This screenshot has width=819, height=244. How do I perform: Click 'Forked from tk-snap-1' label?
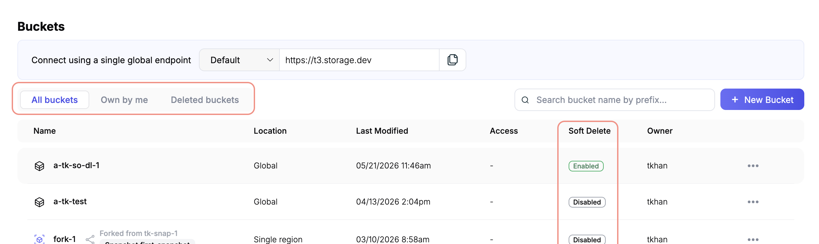tap(138, 233)
